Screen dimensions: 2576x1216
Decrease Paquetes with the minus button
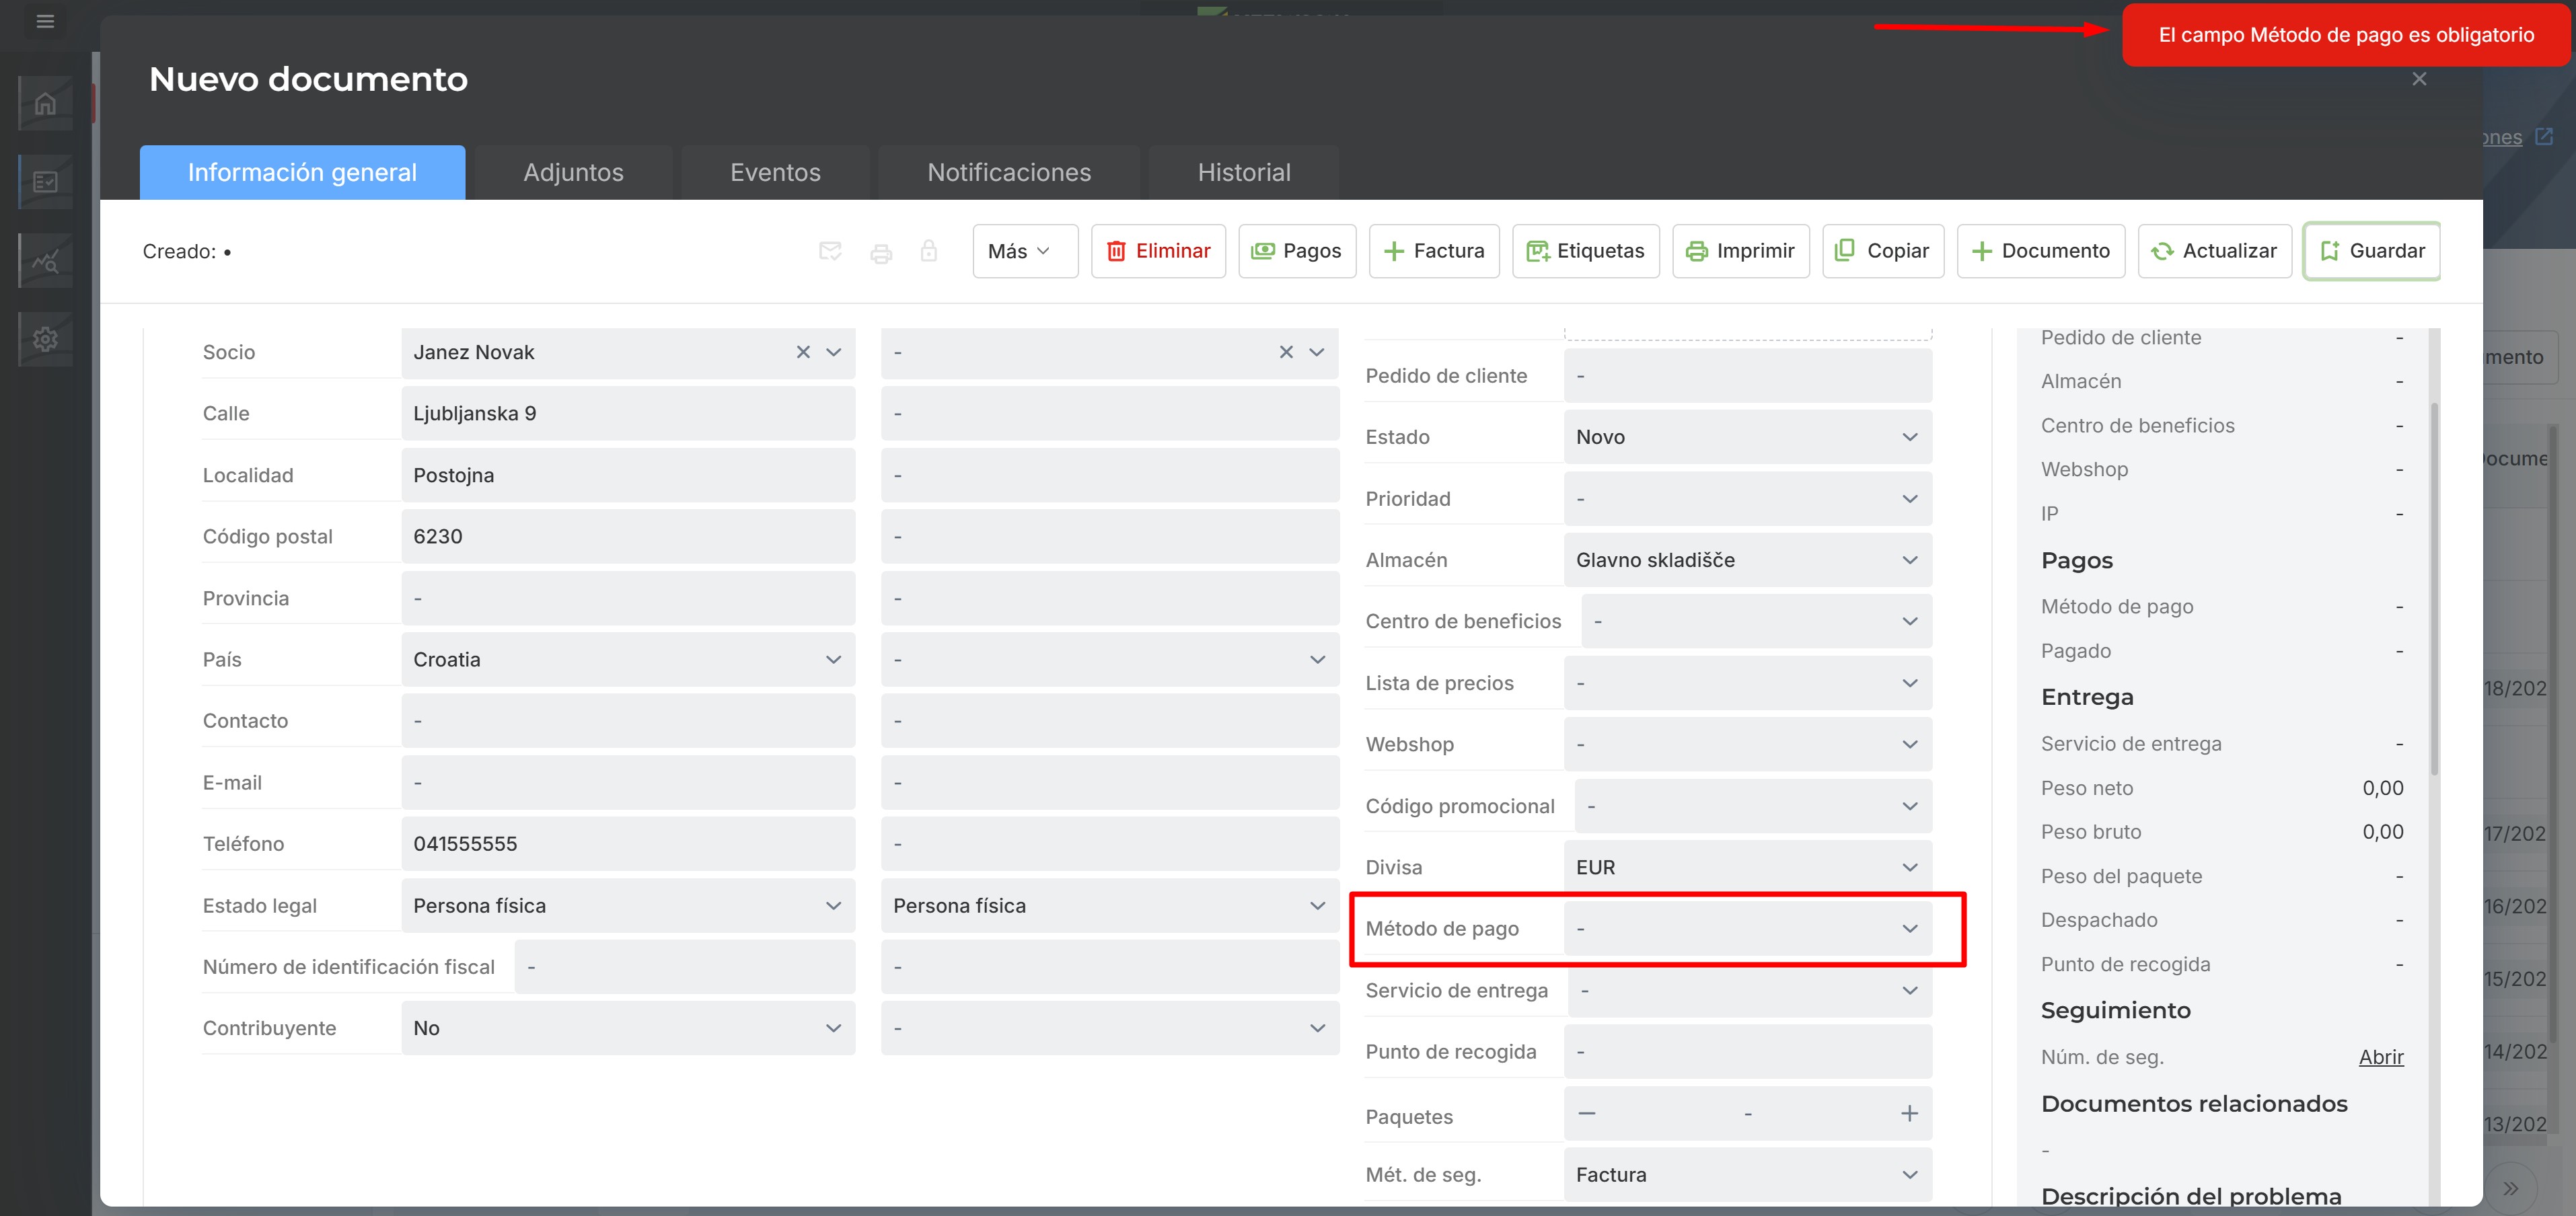point(1587,1113)
